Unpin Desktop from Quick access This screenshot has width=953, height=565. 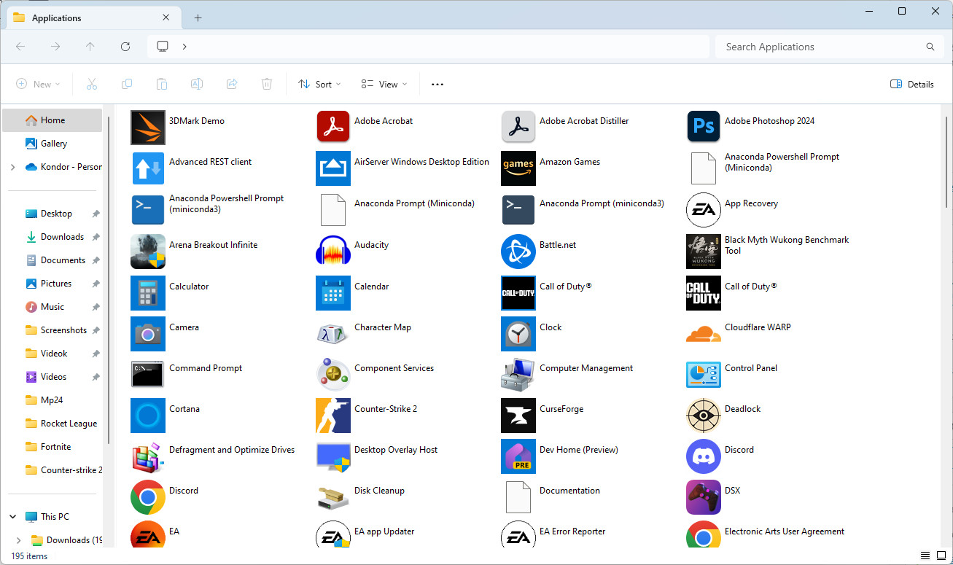click(96, 214)
